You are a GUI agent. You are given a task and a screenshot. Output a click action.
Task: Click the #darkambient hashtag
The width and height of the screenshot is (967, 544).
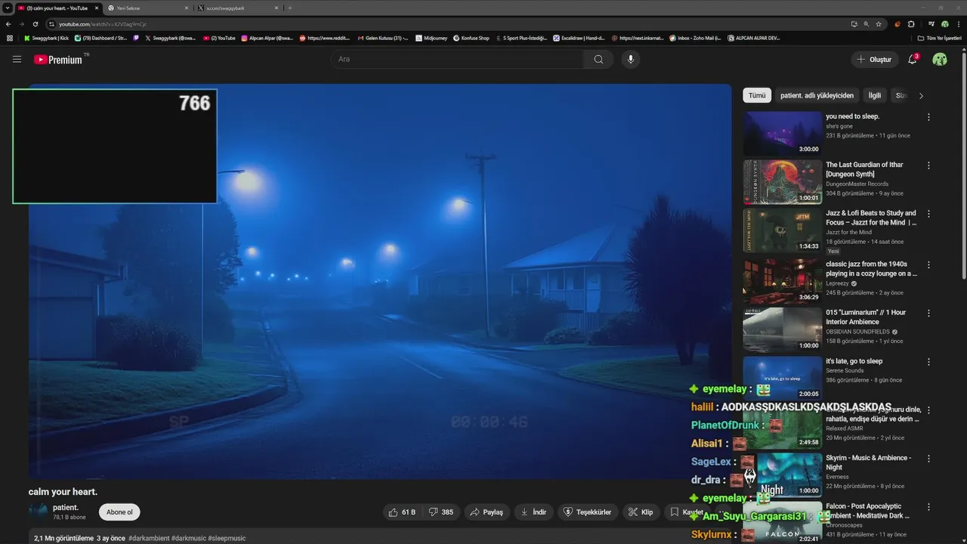(149, 538)
